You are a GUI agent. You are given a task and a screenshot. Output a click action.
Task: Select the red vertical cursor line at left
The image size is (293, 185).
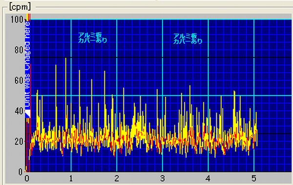click(30, 93)
